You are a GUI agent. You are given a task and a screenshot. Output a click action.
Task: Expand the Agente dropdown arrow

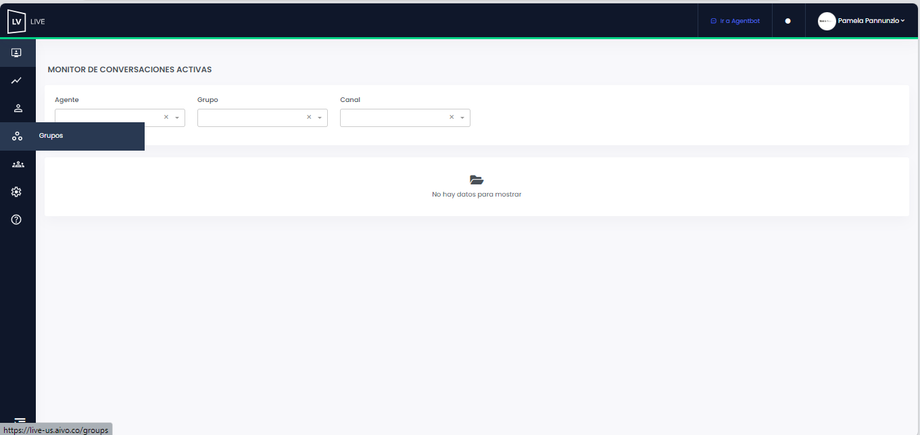(x=177, y=118)
